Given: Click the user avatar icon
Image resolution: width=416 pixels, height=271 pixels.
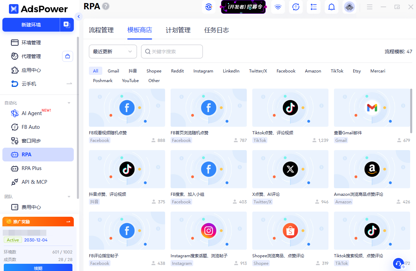Looking at the screenshot, I should coord(349,7).
